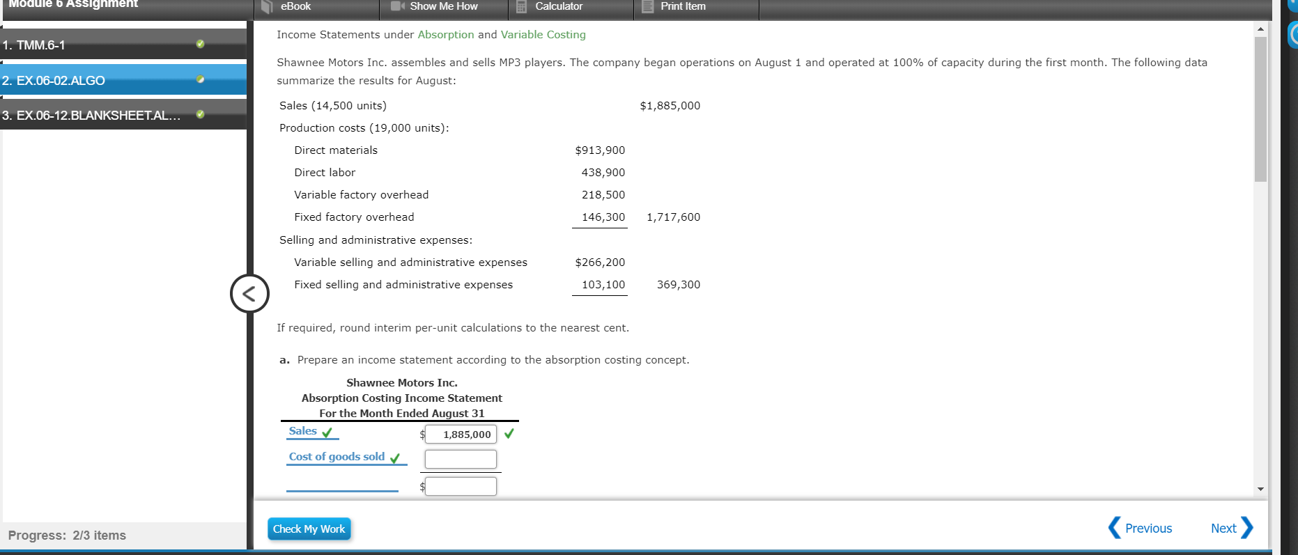Click the Fixed selling expenses 103,100 value

point(603,285)
